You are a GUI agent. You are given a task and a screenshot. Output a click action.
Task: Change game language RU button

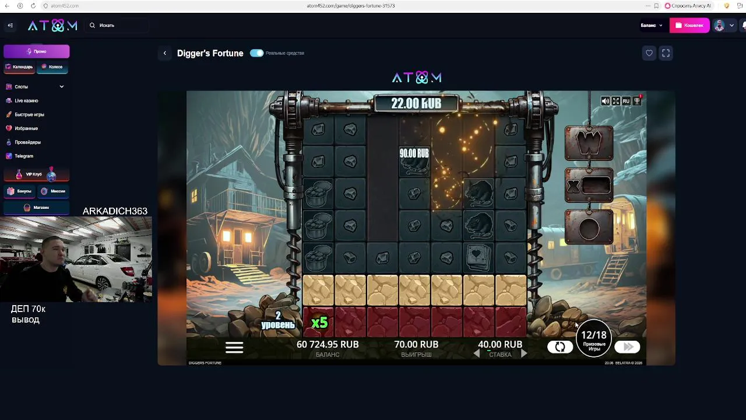pos(626,101)
